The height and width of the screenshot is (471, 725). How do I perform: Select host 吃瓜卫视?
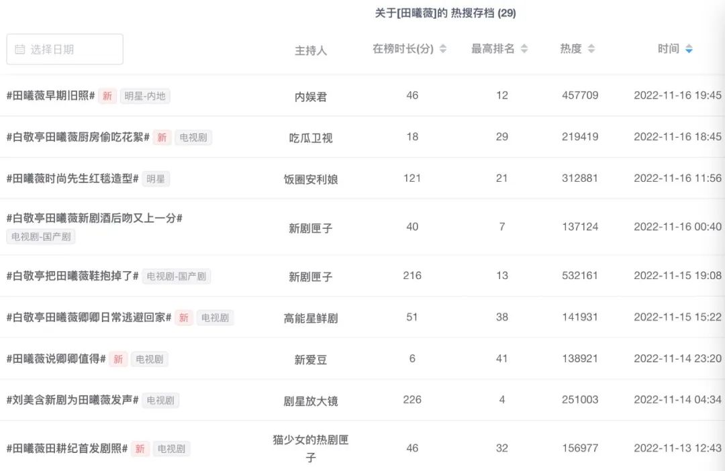(x=311, y=138)
